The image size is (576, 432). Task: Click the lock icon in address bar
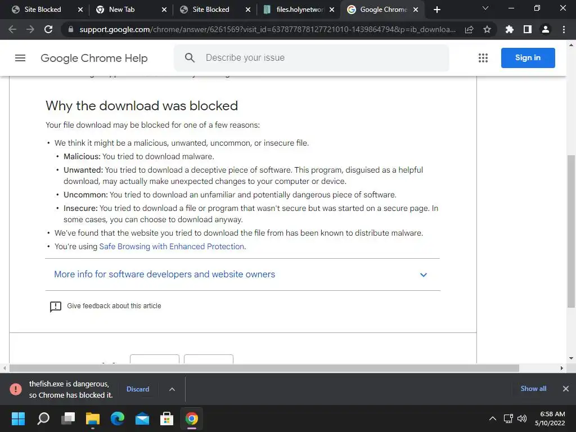(x=71, y=29)
